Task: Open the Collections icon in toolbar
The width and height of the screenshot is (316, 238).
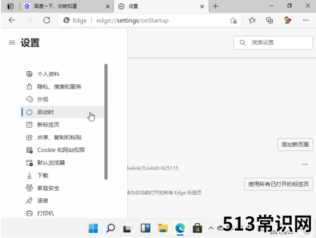Action: [x=270, y=20]
